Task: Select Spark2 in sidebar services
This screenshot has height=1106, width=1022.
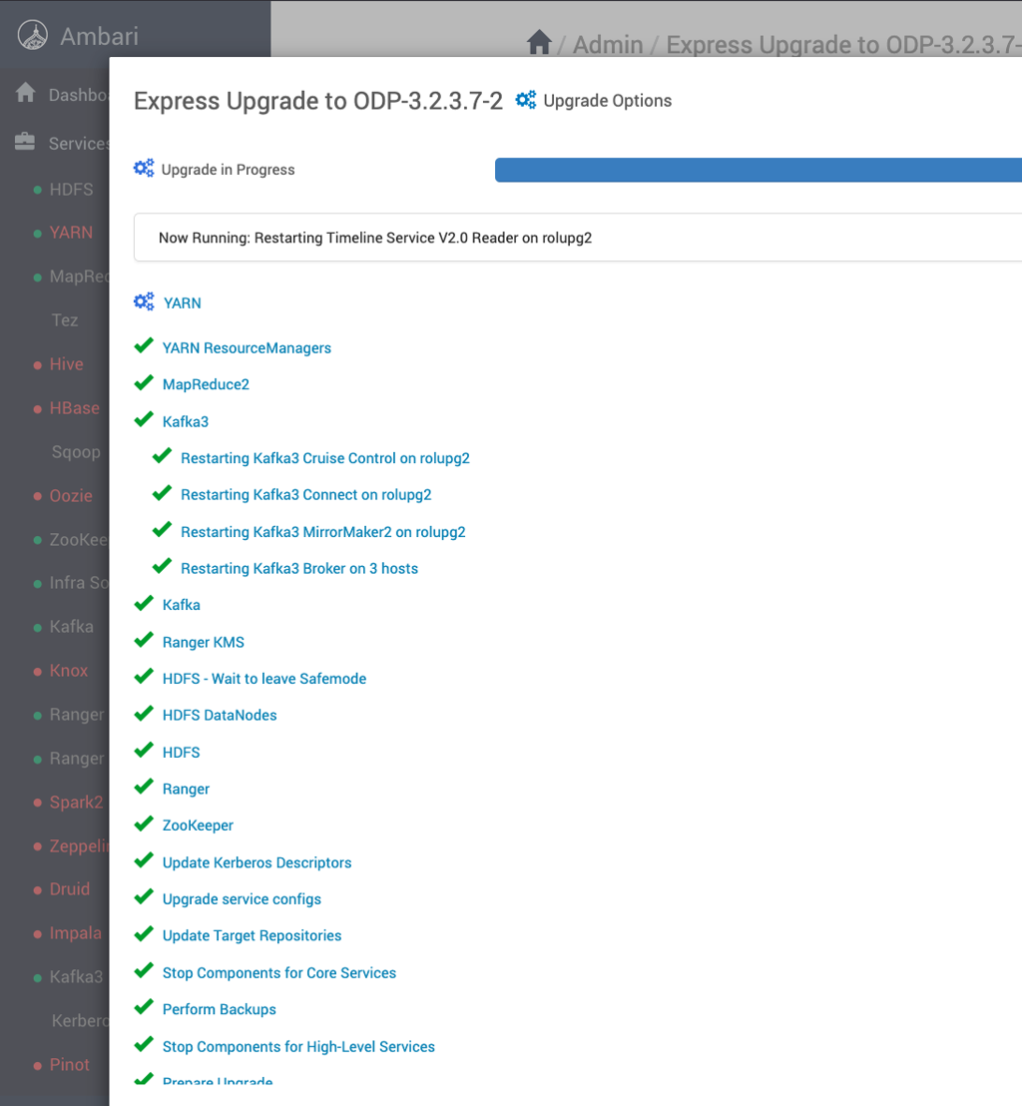Action: (76, 803)
